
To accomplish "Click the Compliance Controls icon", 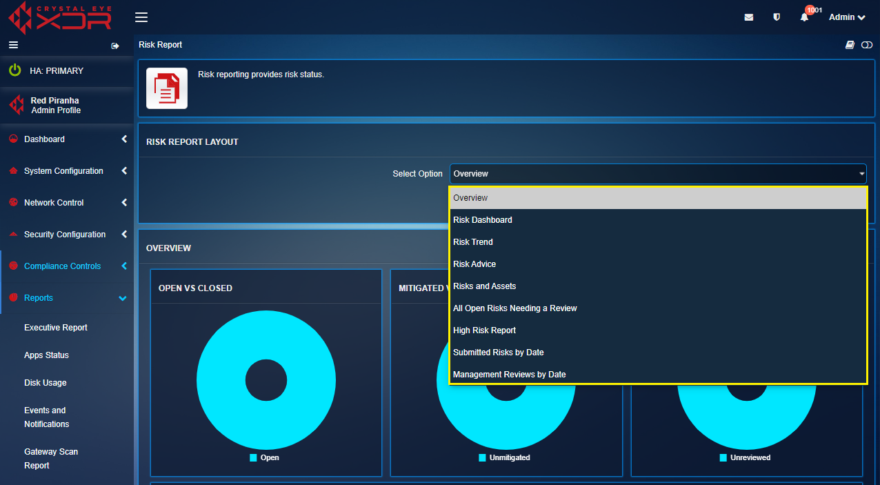I will click(13, 266).
